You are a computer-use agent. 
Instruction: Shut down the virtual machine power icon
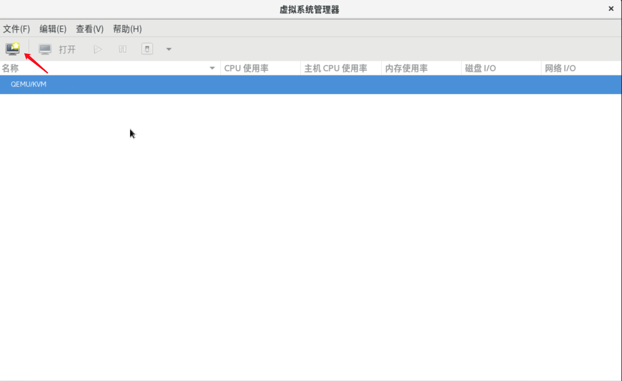(147, 49)
